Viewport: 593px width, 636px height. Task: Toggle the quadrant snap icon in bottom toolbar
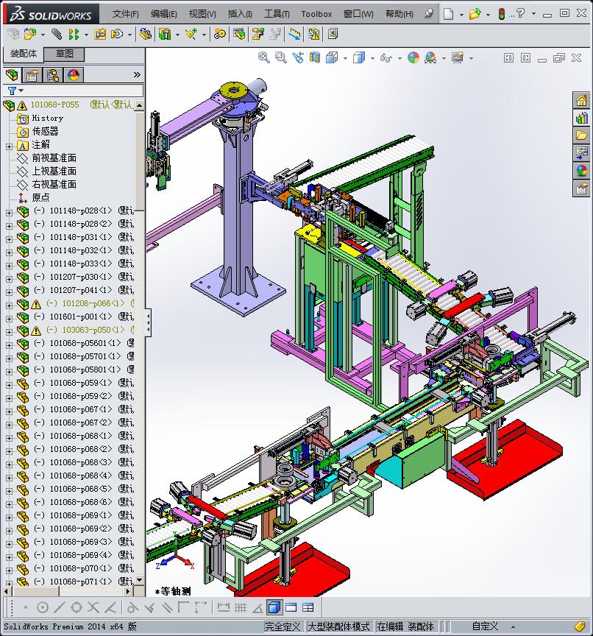[x=77, y=607]
